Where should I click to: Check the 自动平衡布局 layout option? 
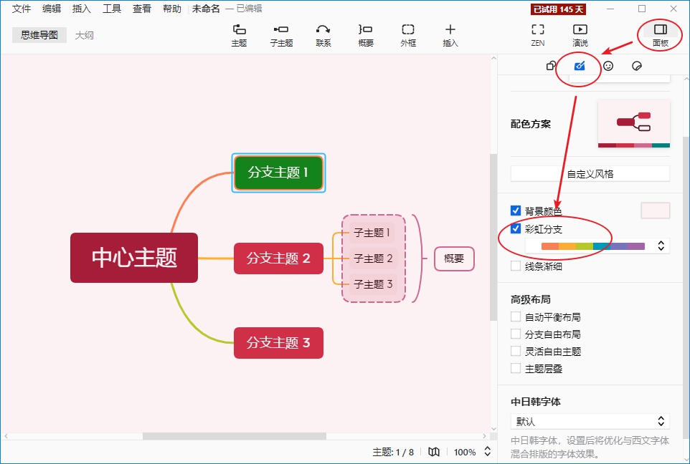pos(514,316)
